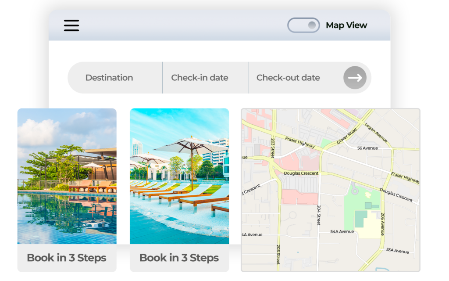Open the hamburger menu

tap(71, 25)
